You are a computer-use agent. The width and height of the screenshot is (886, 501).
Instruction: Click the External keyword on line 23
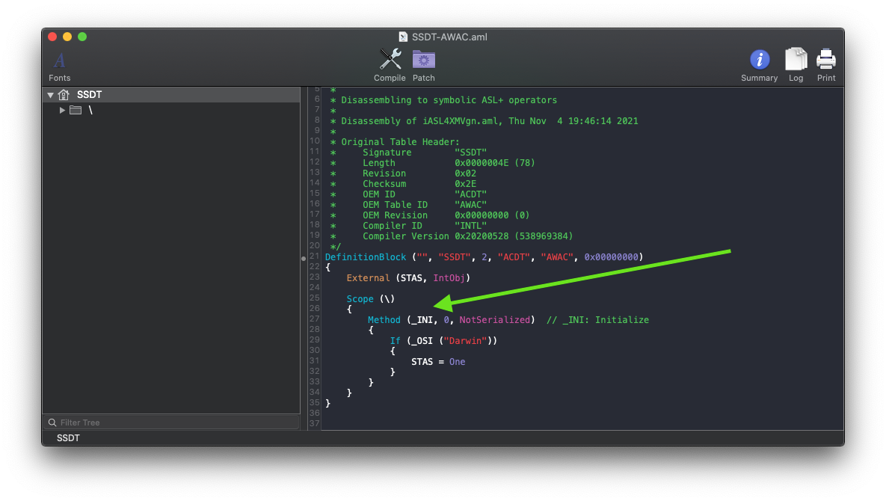368,278
